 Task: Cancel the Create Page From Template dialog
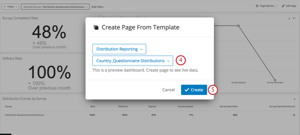pos(168,90)
